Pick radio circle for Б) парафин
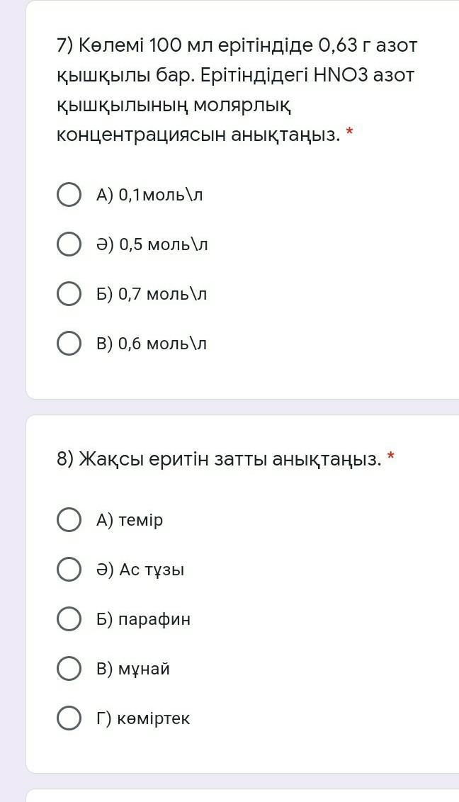Viewport: 459px width, 802px height. pos(69,619)
